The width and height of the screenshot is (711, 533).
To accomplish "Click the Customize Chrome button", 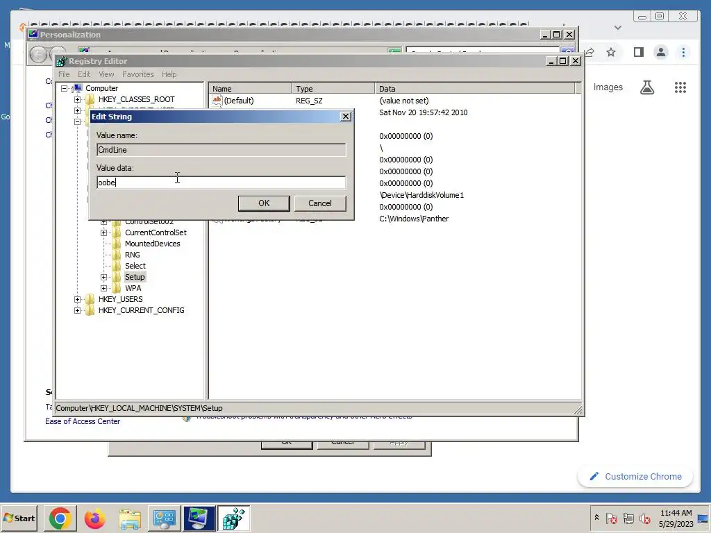I will [635, 476].
